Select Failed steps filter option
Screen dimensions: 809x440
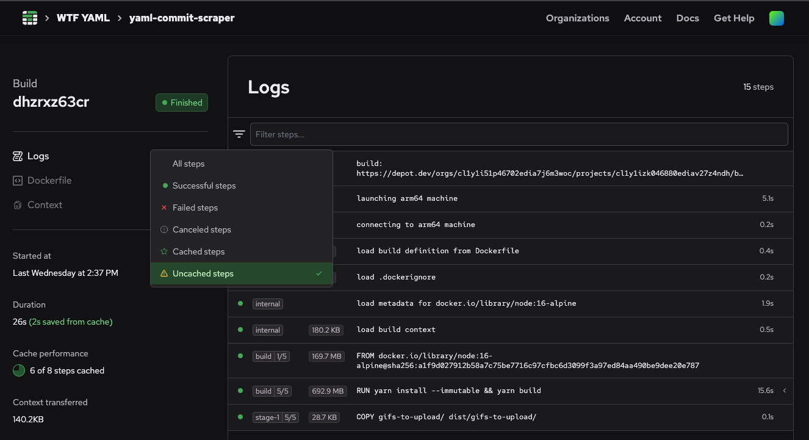point(195,208)
